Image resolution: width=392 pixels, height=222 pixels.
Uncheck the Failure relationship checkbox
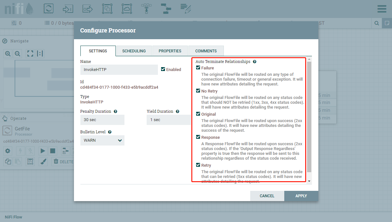[198, 67]
